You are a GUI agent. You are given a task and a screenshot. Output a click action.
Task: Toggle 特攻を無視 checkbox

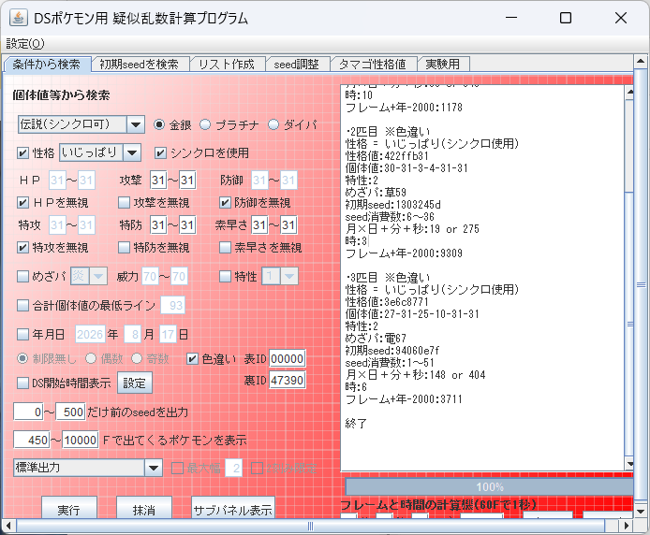[x=22, y=248]
